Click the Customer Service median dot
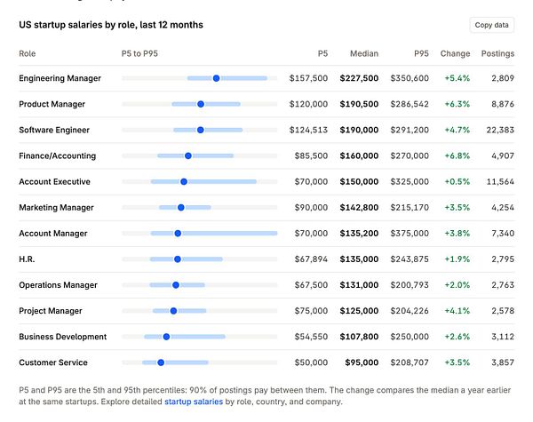Screen dimensions: 533x422 coord(161,362)
